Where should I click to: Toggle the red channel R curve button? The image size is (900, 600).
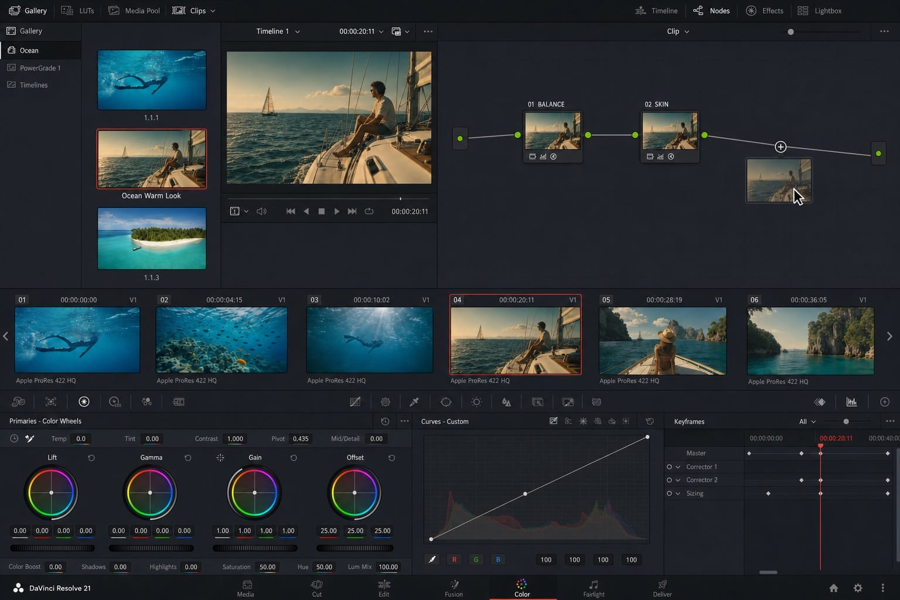click(x=454, y=560)
